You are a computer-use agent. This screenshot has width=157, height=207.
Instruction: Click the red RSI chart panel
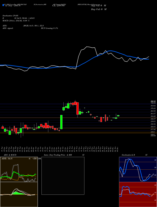click(138, 194)
